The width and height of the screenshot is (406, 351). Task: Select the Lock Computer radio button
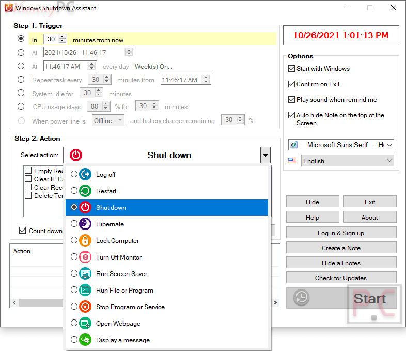tap(74, 240)
